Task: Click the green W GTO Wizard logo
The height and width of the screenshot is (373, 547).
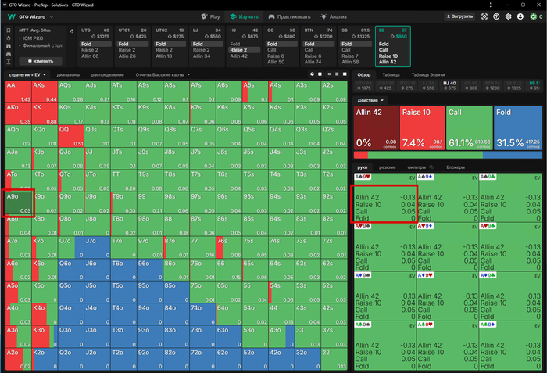Action: pos(12,16)
